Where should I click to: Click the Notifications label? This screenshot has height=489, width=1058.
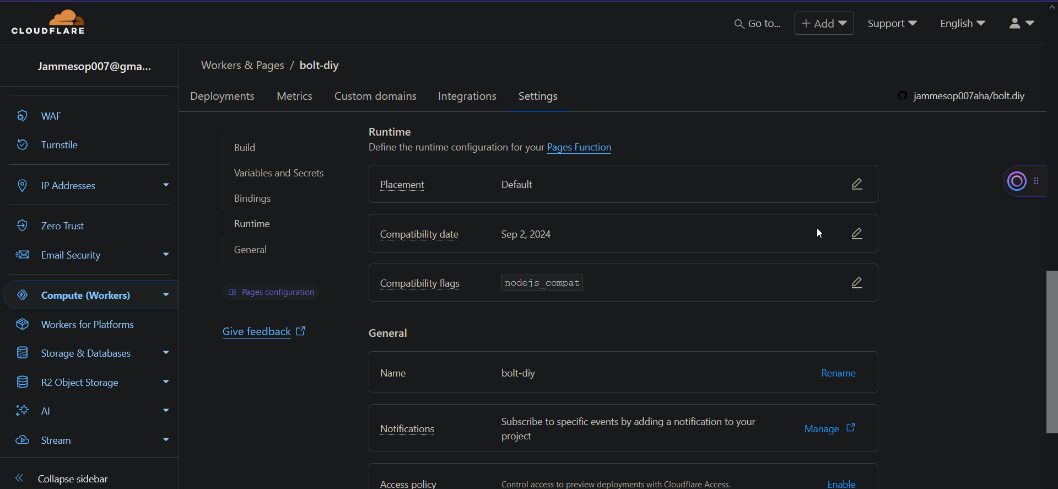[x=407, y=429]
